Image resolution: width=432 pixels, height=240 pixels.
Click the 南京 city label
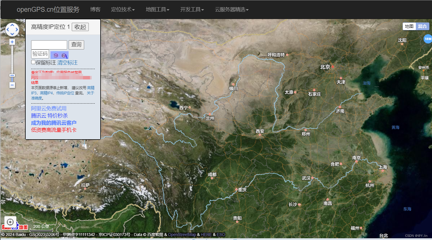356,158
